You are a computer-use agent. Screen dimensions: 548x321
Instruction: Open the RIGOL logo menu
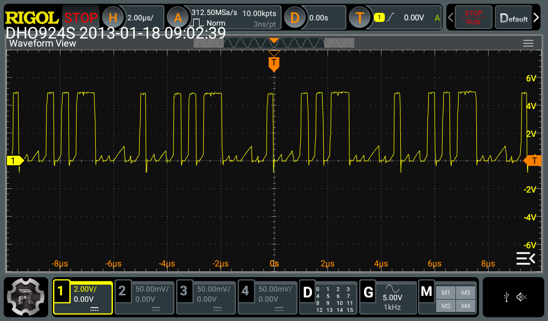click(32, 18)
